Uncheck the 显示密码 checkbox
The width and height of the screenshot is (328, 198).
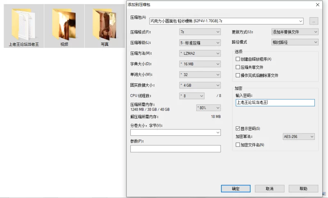tap(238, 128)
